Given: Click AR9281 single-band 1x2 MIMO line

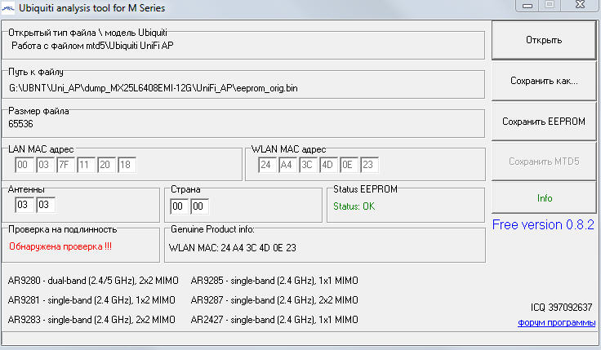Looking at the screenshot, I should tap(91, 300).
